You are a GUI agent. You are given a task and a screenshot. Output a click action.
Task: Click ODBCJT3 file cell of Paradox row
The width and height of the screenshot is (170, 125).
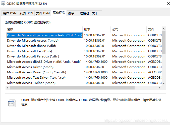(x=155, y=56)
